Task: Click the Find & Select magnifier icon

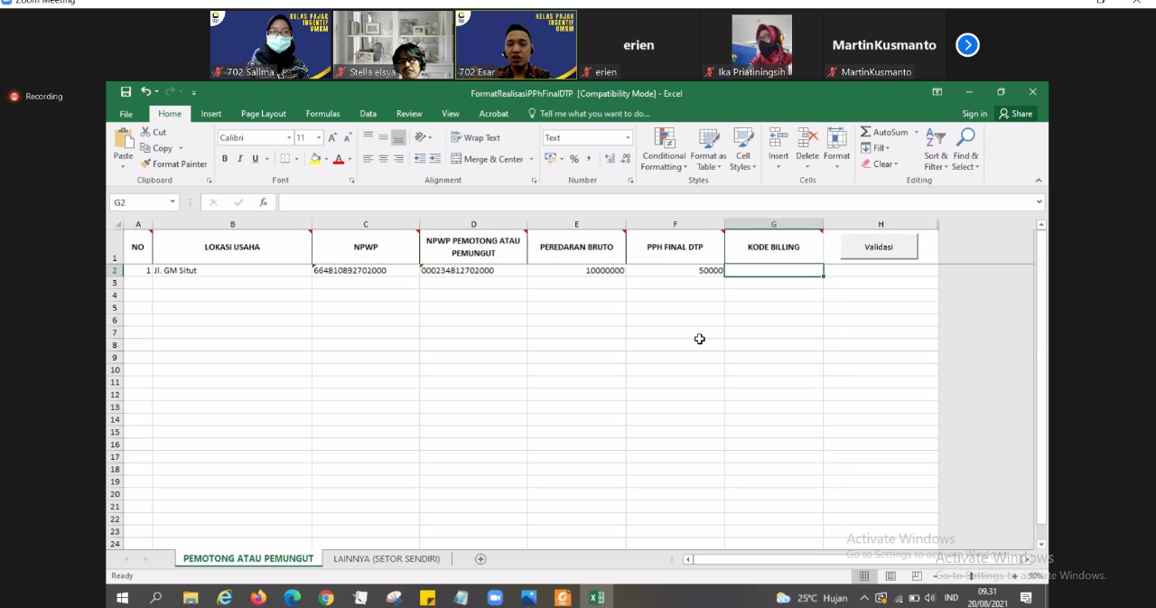Action: click(x=965, y=138)
